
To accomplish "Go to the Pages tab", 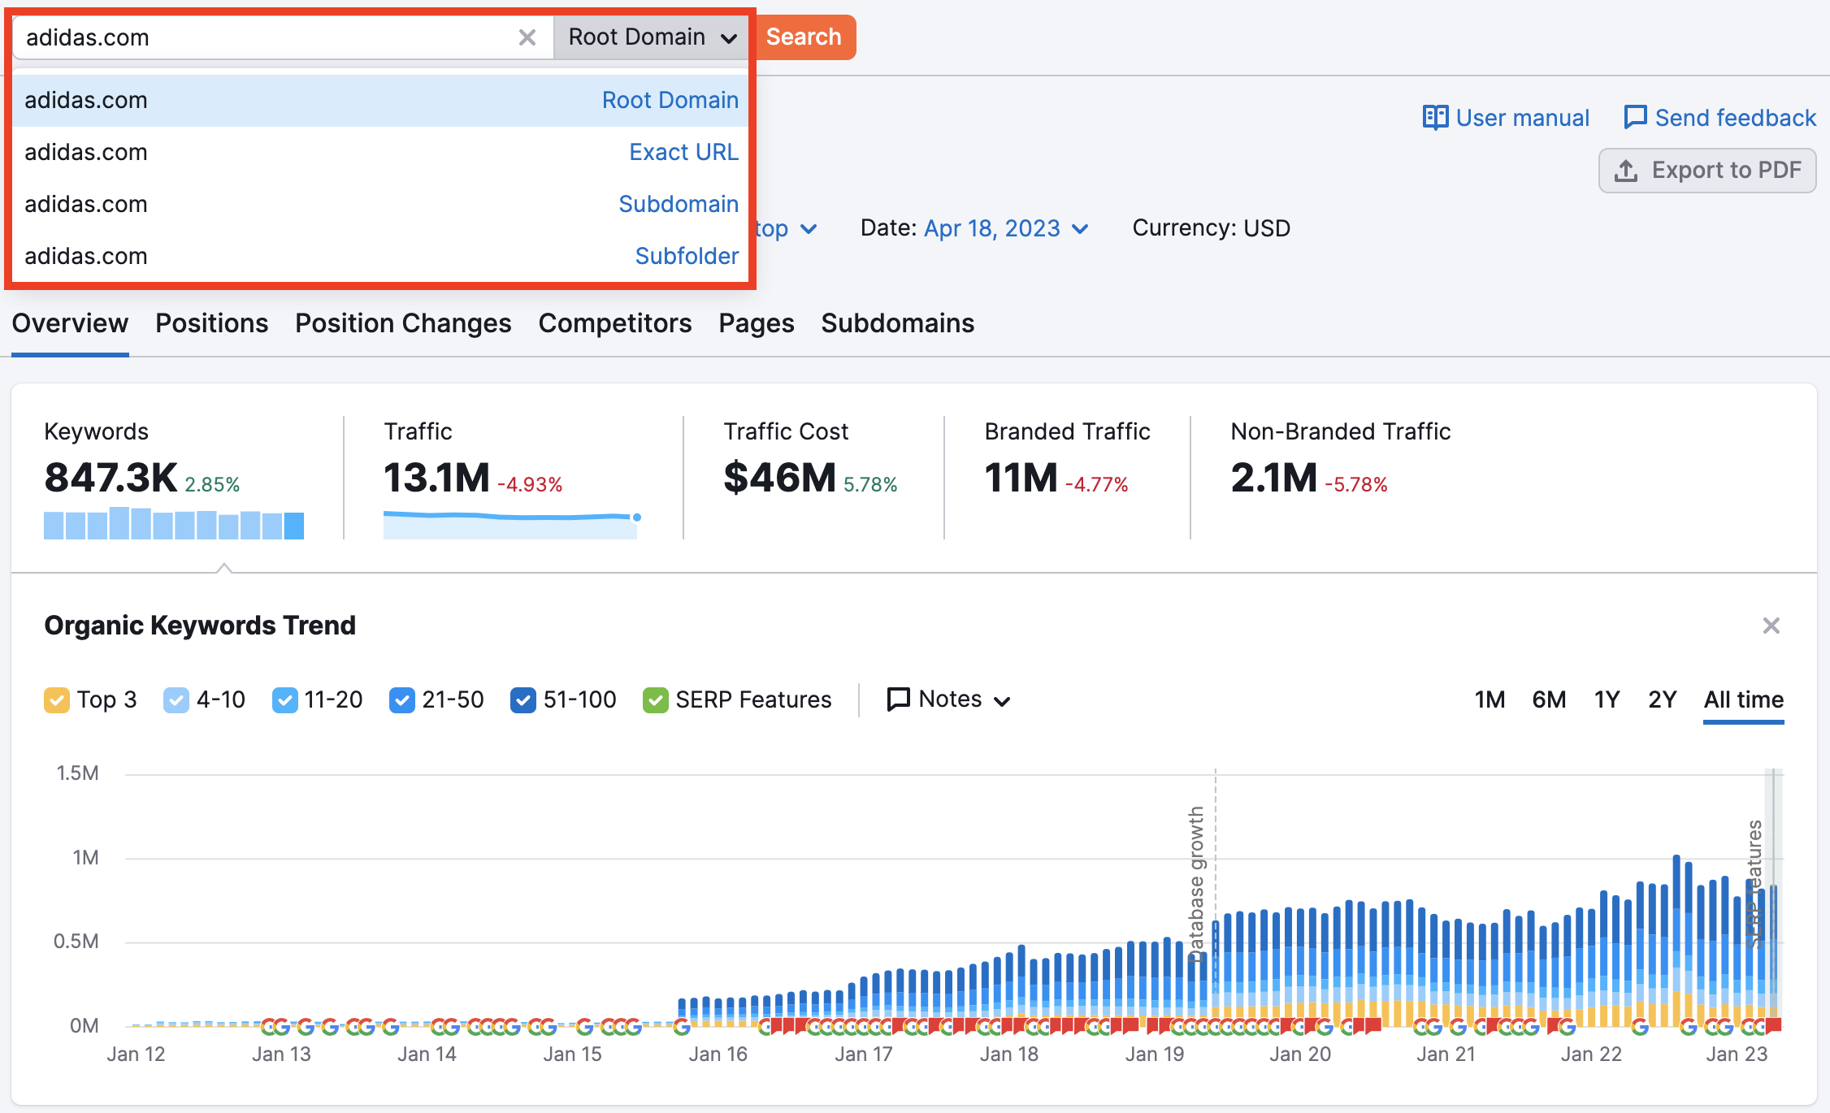I will point(757,323).
